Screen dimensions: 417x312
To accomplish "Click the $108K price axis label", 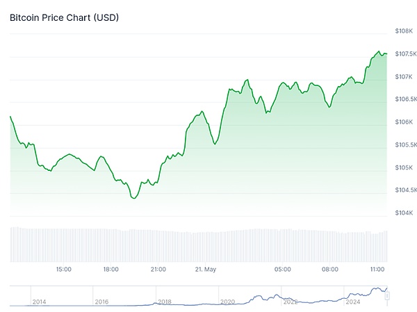I will coord(404,31).
